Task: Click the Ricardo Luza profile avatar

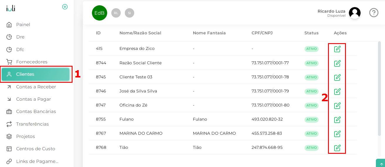Action: pos(354,13)
